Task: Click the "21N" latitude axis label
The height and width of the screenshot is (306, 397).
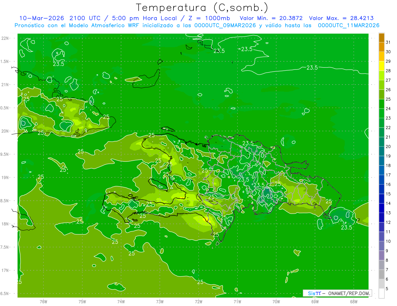Action: click(6, 85)
